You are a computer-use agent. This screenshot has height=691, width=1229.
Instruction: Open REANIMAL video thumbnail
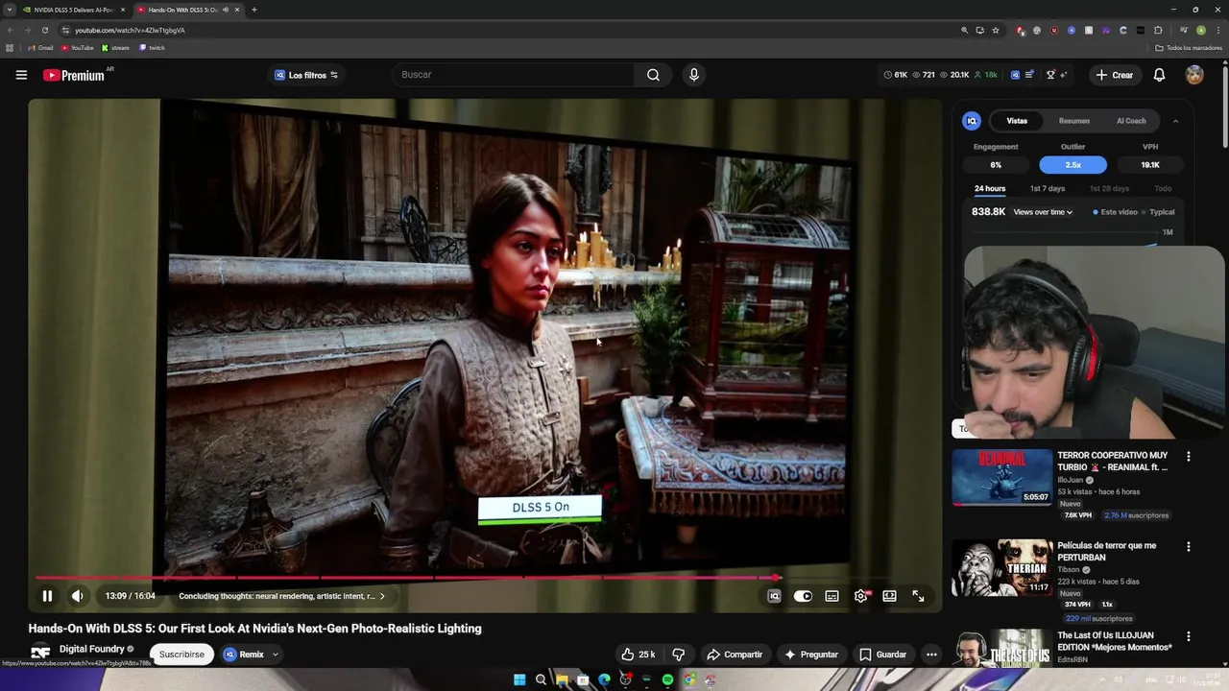coord(1002,477)
